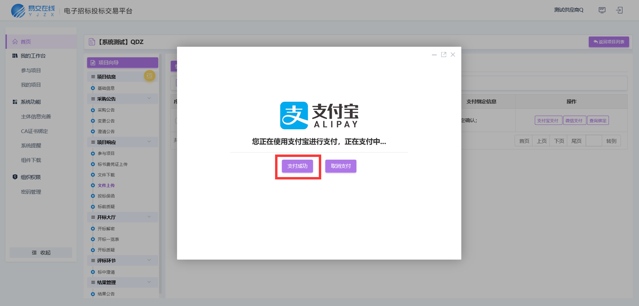Viewport: 639px width, 306px height.
Task: Select 开标一览表 step
Action: [x=108, y=239]
